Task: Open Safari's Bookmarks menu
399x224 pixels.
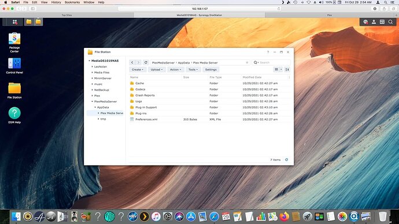Action: point(72,2)
